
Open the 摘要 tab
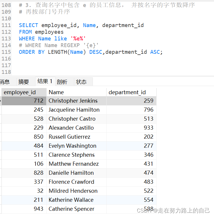pos(26,82)
